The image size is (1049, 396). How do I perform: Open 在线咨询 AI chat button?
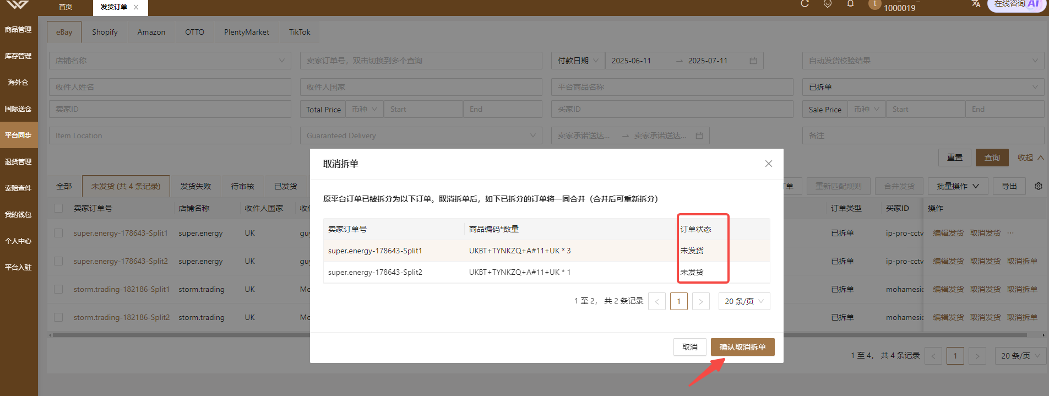[1017, 4]
